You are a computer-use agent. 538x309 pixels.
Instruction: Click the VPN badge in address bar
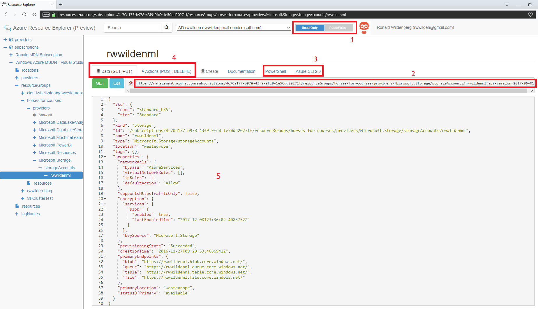click(x=46, y=15)
